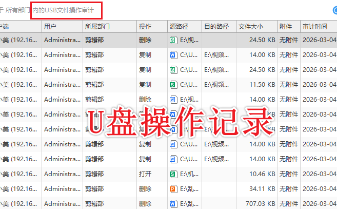Click the Word file icon in the 707.03 KB row
This screenshot has height=209, width=337.
[173, 204]
